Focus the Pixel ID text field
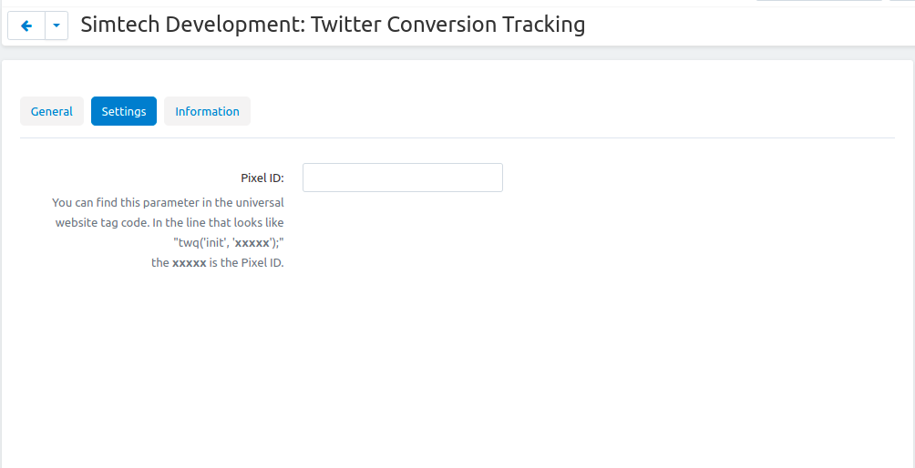Image resolution: width=915 pixels, height=468 pixels. tap(403, 178)
